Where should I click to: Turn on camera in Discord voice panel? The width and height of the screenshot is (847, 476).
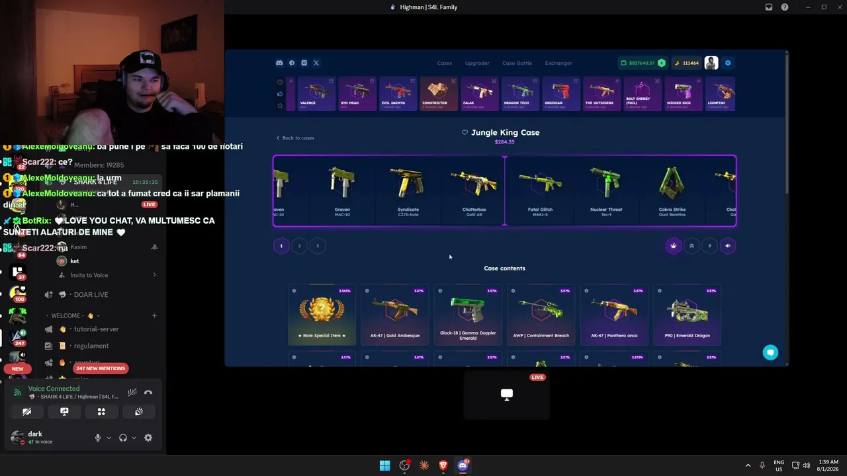pyautogui.click(x=27, y=411)
